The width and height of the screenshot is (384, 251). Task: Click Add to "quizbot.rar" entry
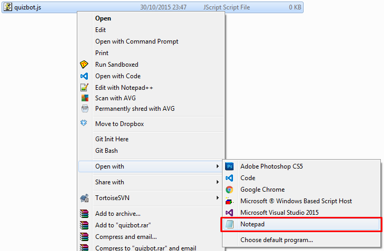pos(123,225)
